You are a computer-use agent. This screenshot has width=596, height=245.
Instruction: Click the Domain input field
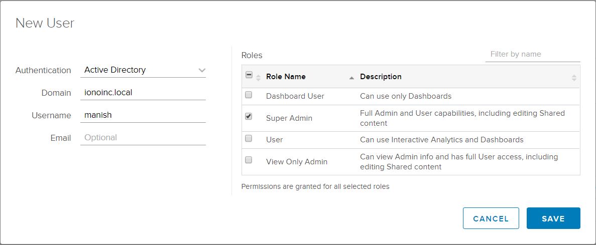(x=143, y=93)
